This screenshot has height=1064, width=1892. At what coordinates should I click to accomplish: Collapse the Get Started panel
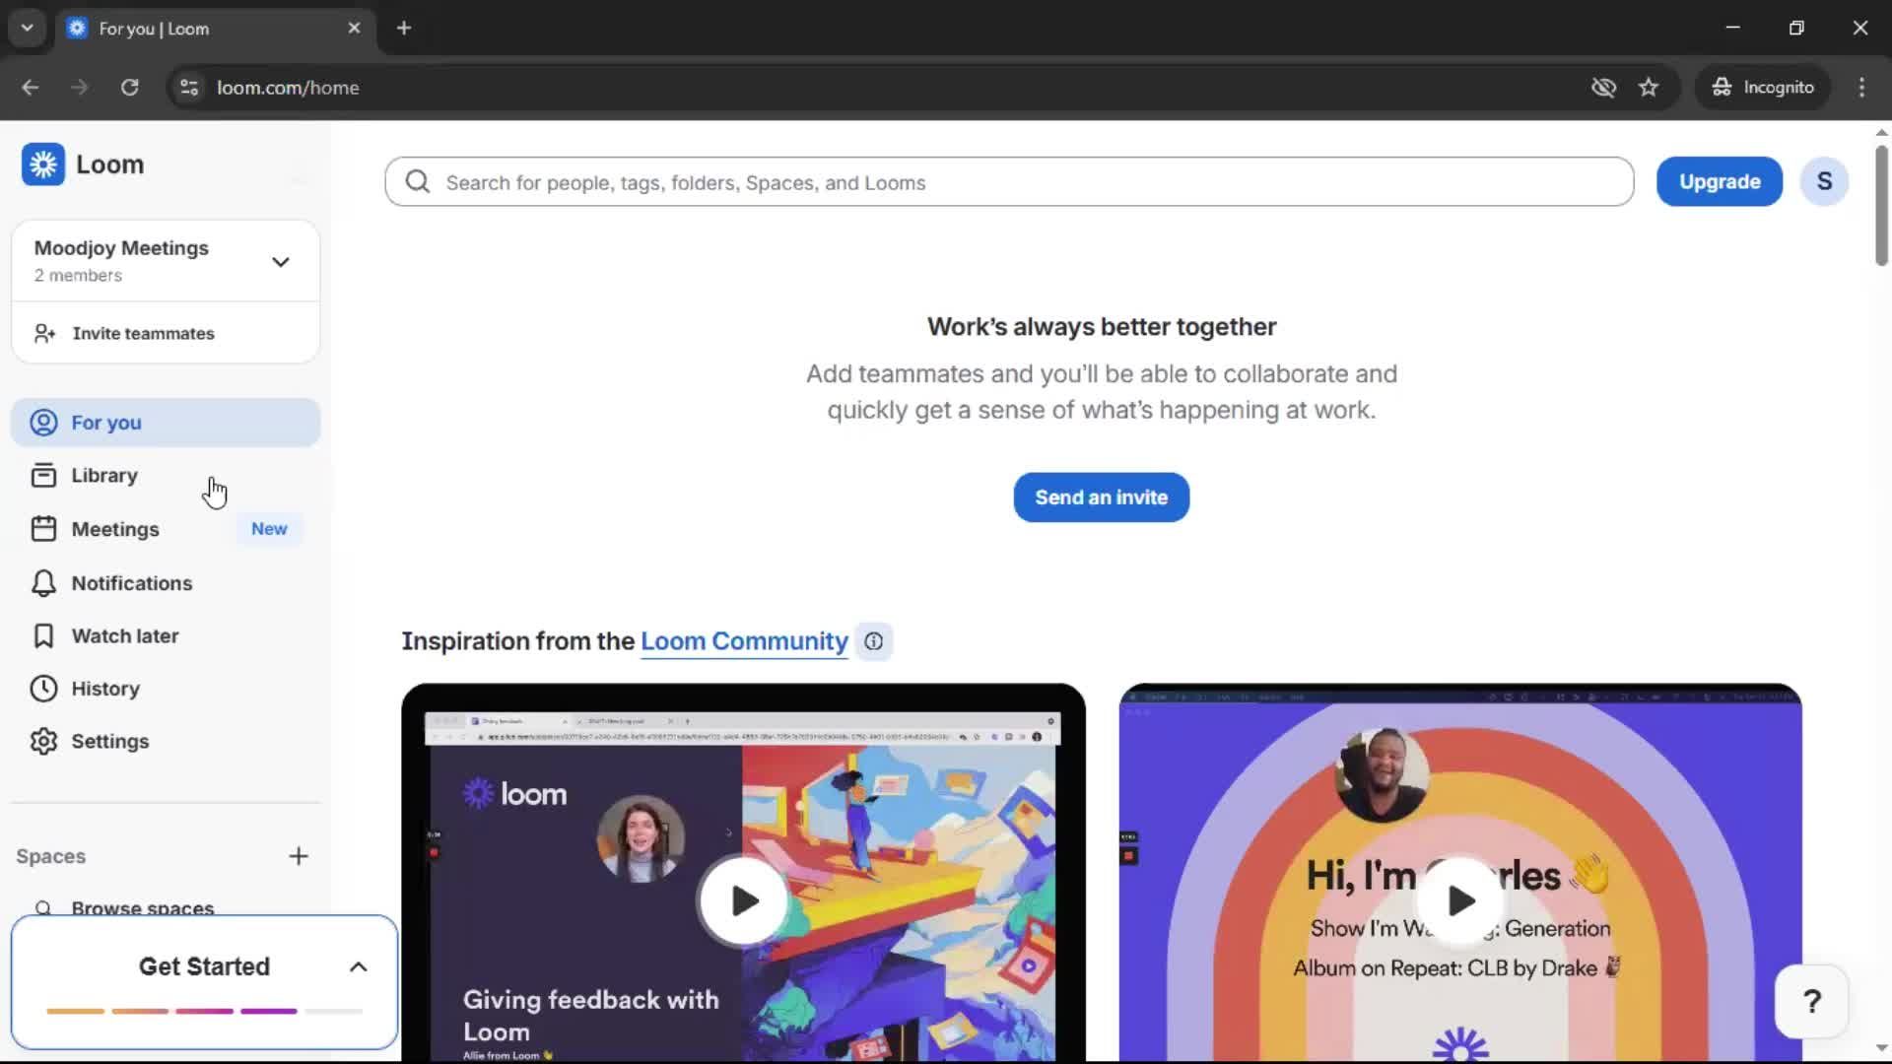(357, 966)
